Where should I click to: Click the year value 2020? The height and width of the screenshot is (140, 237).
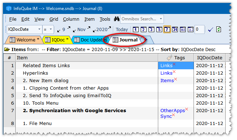click(102, 29)
